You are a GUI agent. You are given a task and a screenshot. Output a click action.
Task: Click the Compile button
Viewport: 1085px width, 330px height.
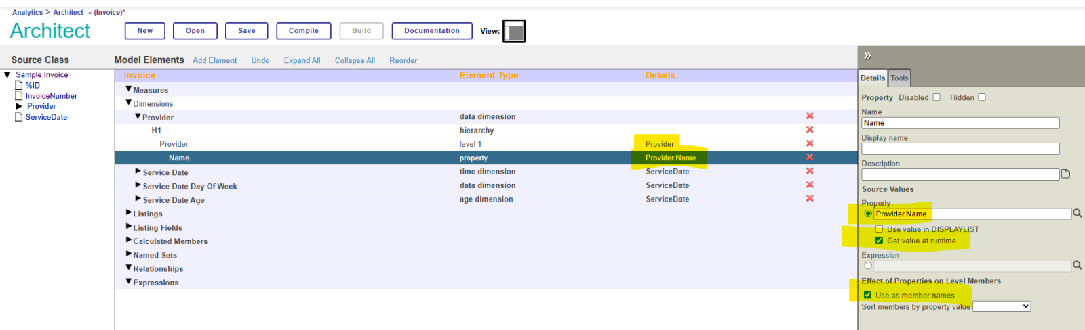pos(303,31)
